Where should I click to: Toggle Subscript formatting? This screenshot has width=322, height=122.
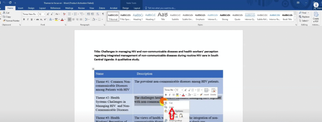coord(41,19)
